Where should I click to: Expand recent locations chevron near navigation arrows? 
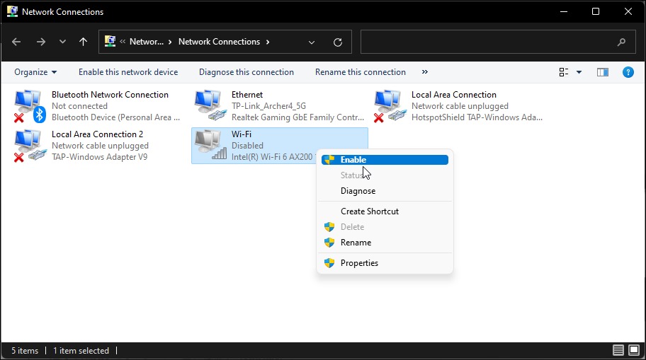tap(62, 42)
